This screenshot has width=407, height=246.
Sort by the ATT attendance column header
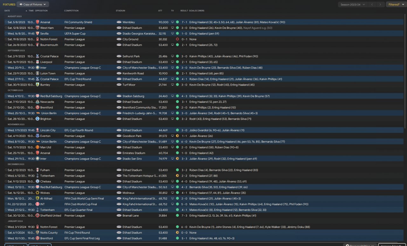[160, 11]
